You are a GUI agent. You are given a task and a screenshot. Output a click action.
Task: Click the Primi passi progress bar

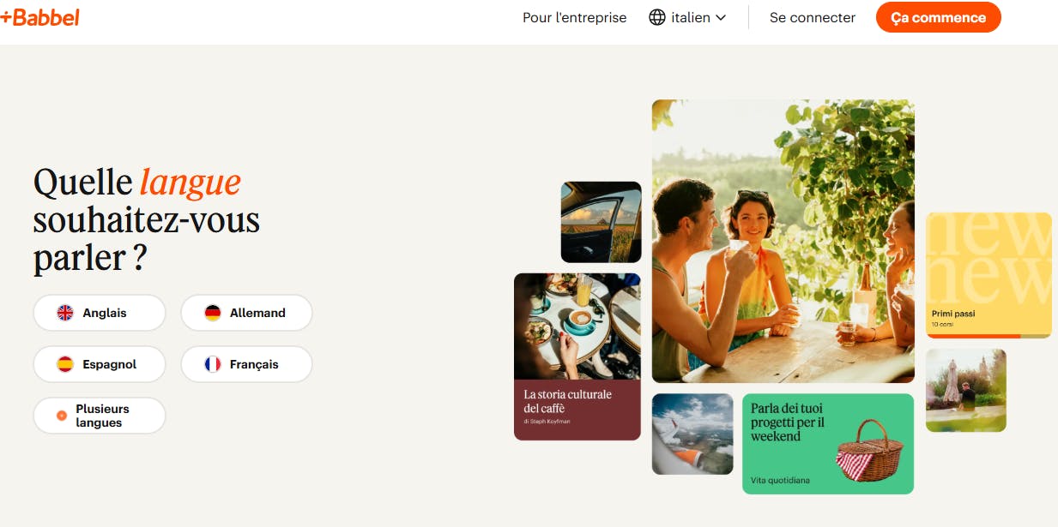click(988, 336)
